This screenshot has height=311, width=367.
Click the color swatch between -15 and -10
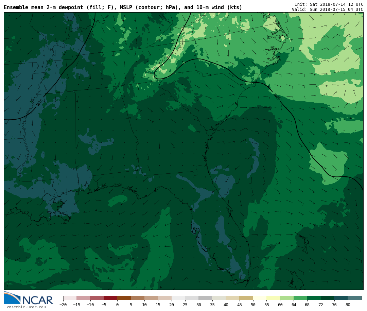pyautogui.click(x=83, y=298)
